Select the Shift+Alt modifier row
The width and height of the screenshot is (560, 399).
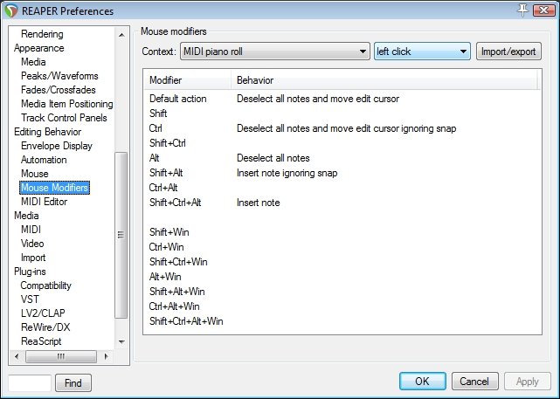(x=342, y=173)
